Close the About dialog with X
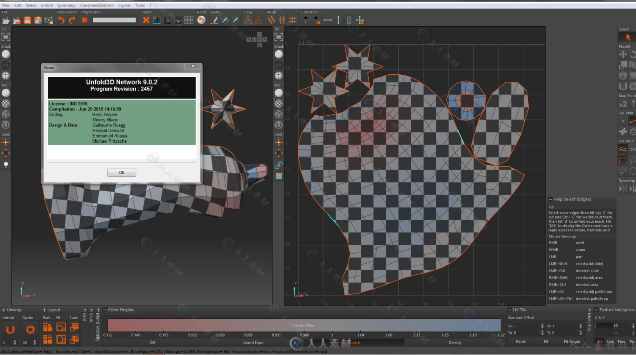This screenshot has width=636, height=355. point(193,66)
